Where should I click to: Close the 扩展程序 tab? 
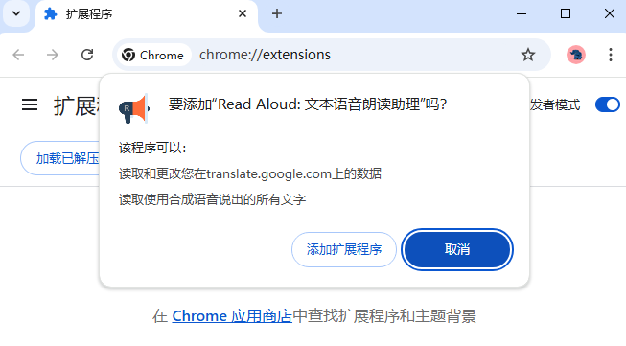point(243,13)
